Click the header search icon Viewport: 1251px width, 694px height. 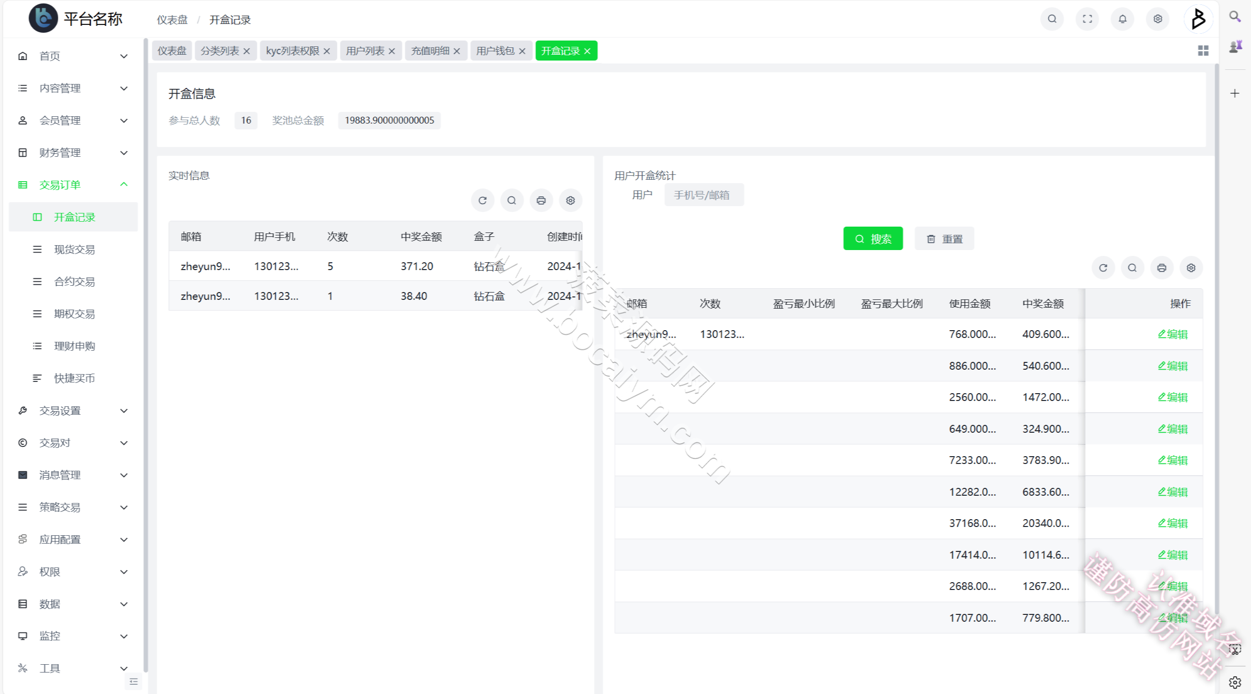click(x=1052, y=19)
